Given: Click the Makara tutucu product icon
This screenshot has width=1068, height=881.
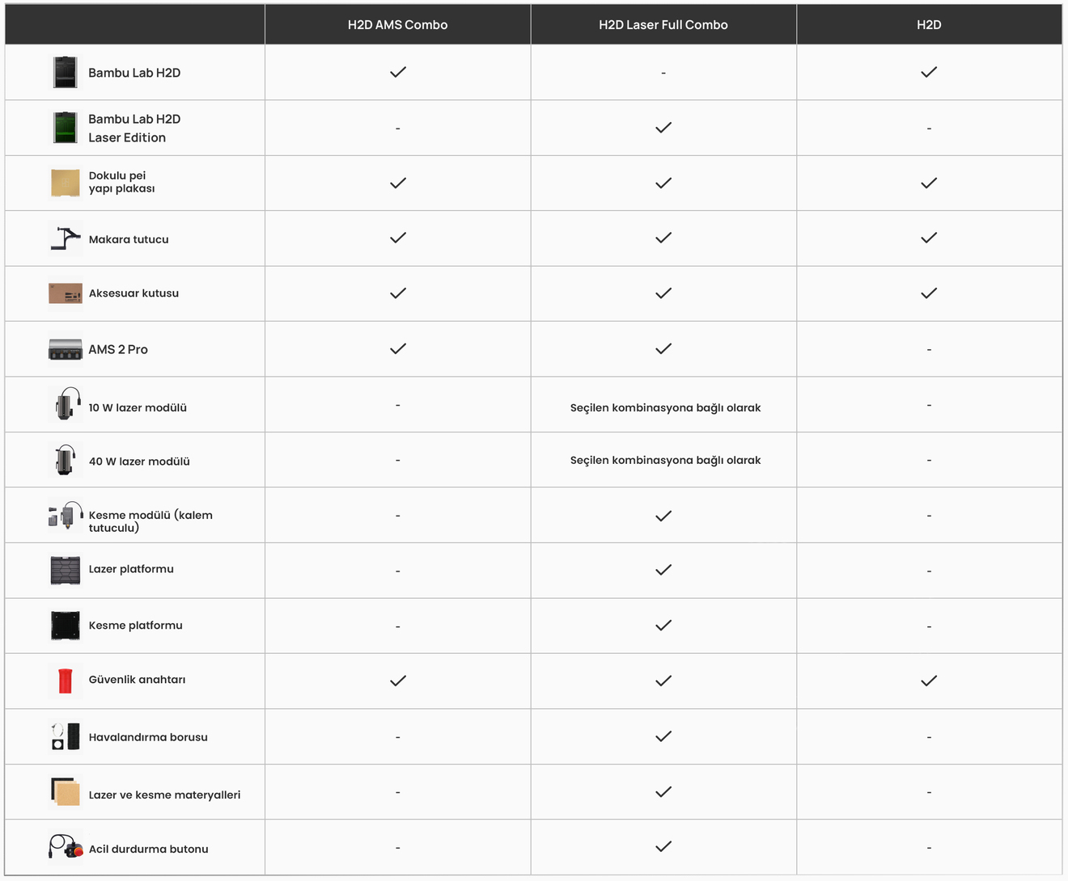Looking at the screenshot, I should [x=66, y=238].
